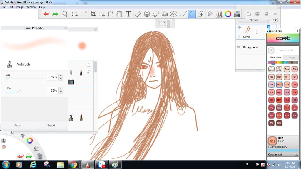Decrease the Flow stepper down arrow
301x169 pixels.
61,92
